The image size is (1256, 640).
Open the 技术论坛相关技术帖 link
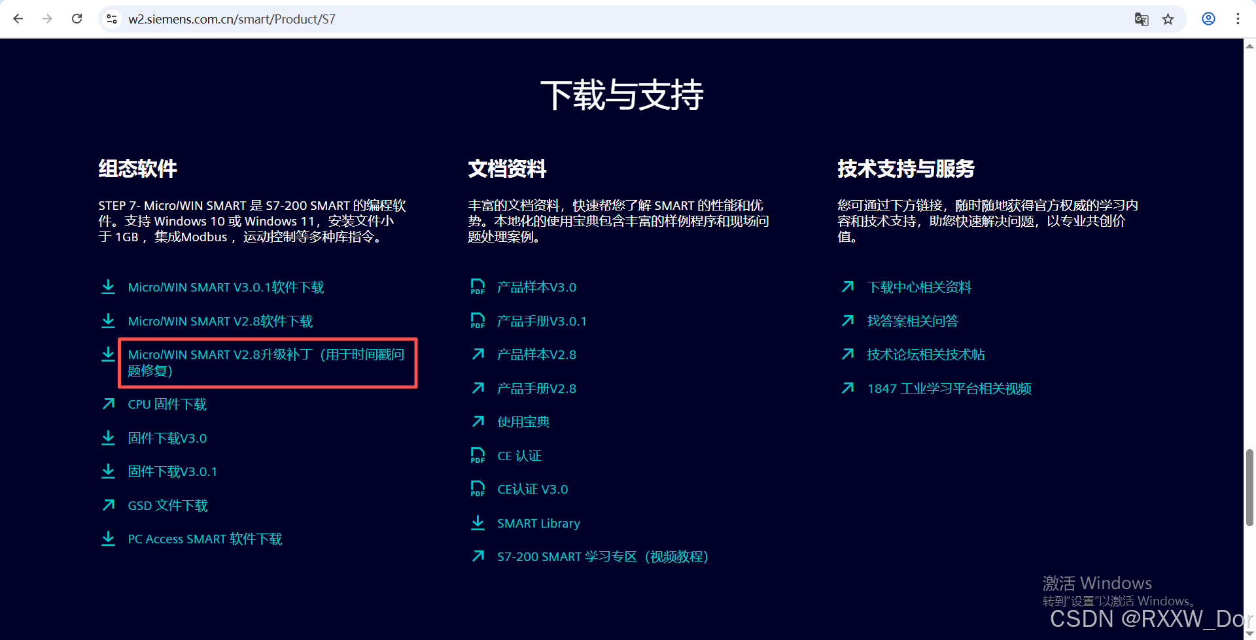coord(926,354)
